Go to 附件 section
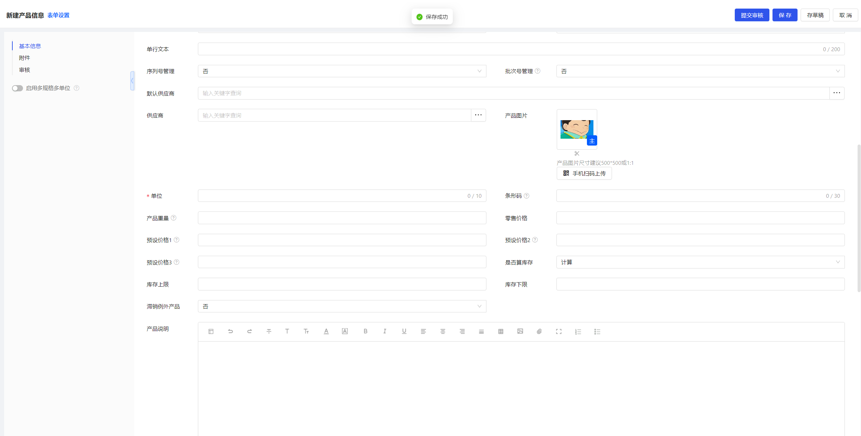This screenshot has width=861, height=436. [x=24, y=58]
